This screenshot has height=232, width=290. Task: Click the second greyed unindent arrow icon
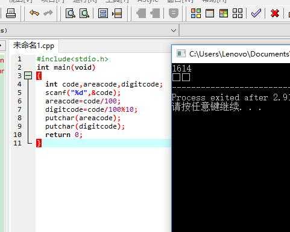[155, 14]
